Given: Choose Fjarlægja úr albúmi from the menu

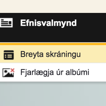Looking at the screenshot, I should pyautogui.click(x=53, y=72).
